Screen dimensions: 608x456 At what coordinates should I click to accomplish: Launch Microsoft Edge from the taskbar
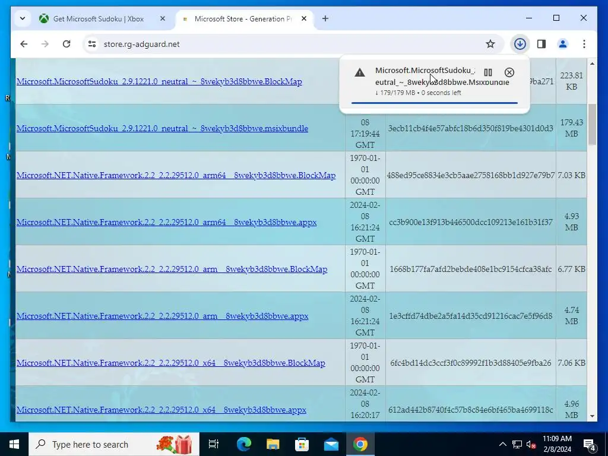tap(244, 444)
